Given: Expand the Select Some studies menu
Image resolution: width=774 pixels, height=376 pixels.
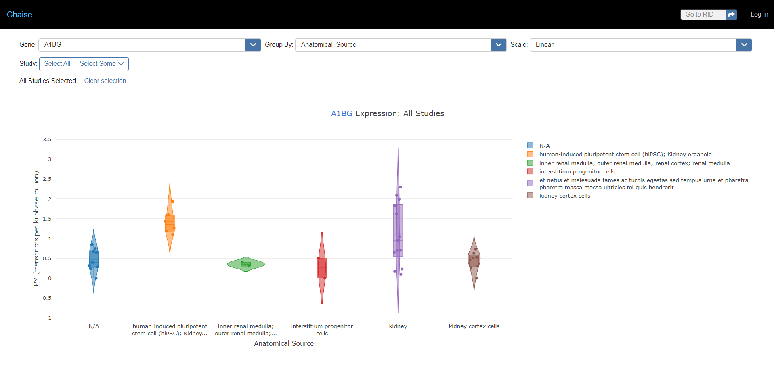Looking at the screenshot, I should click(x=101, y=64).
